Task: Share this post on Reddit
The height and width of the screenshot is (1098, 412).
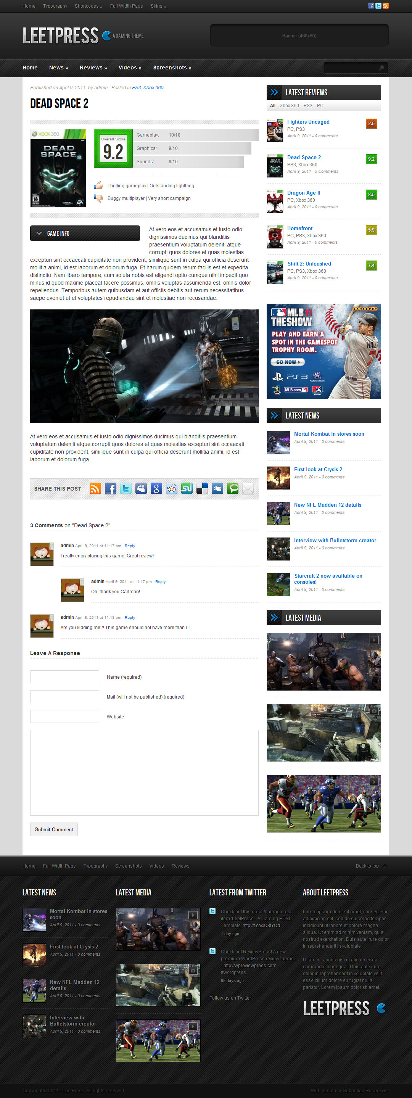Action: click(x=172, y=488)
